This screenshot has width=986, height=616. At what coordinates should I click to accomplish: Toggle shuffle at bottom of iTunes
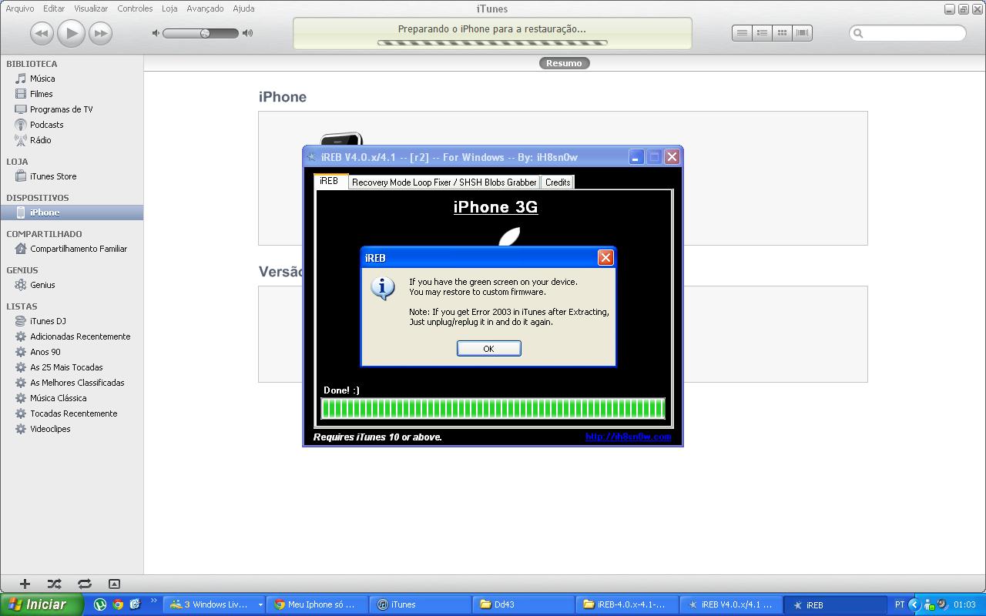pyautogui.click(x=54, y=584)
